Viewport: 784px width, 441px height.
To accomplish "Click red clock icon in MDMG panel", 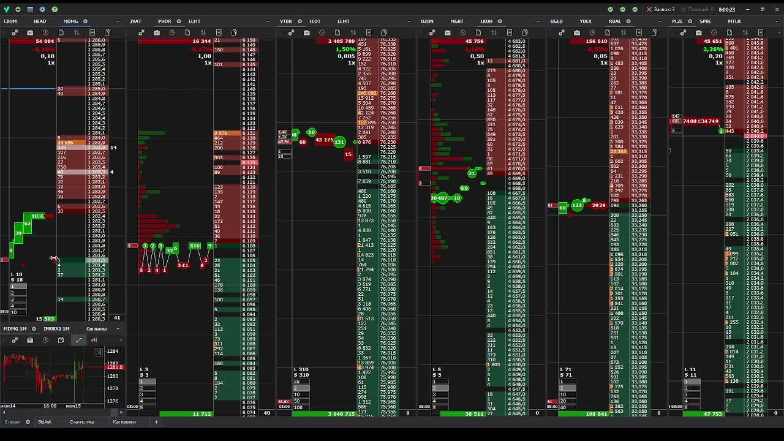I will [45, 32].
